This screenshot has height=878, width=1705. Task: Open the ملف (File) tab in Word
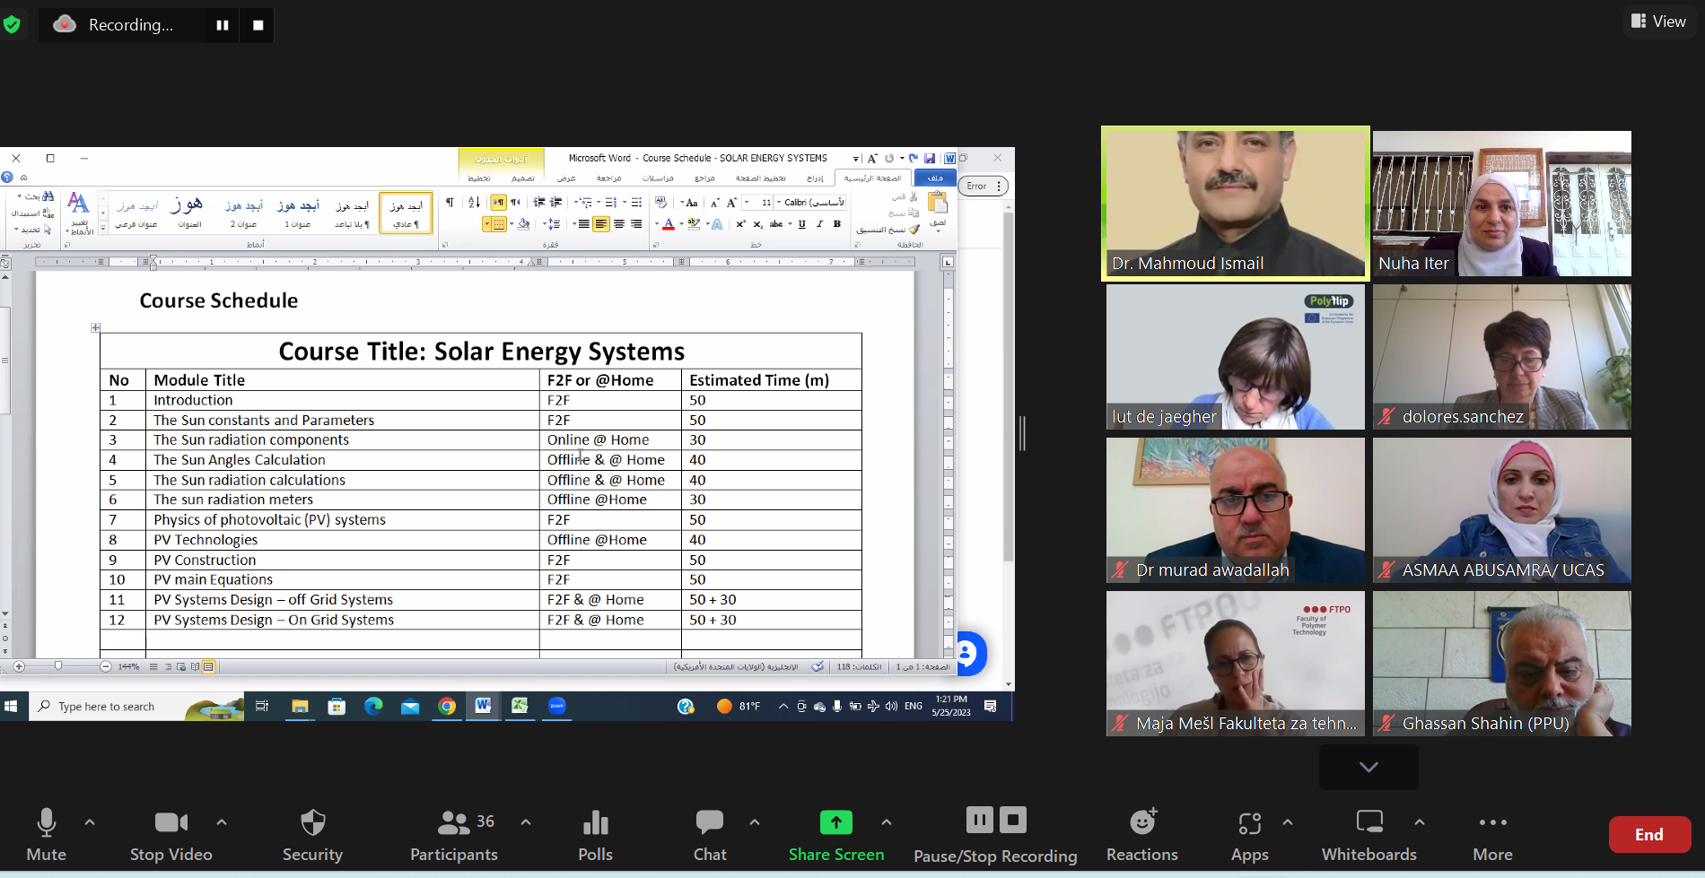point(935,178)
